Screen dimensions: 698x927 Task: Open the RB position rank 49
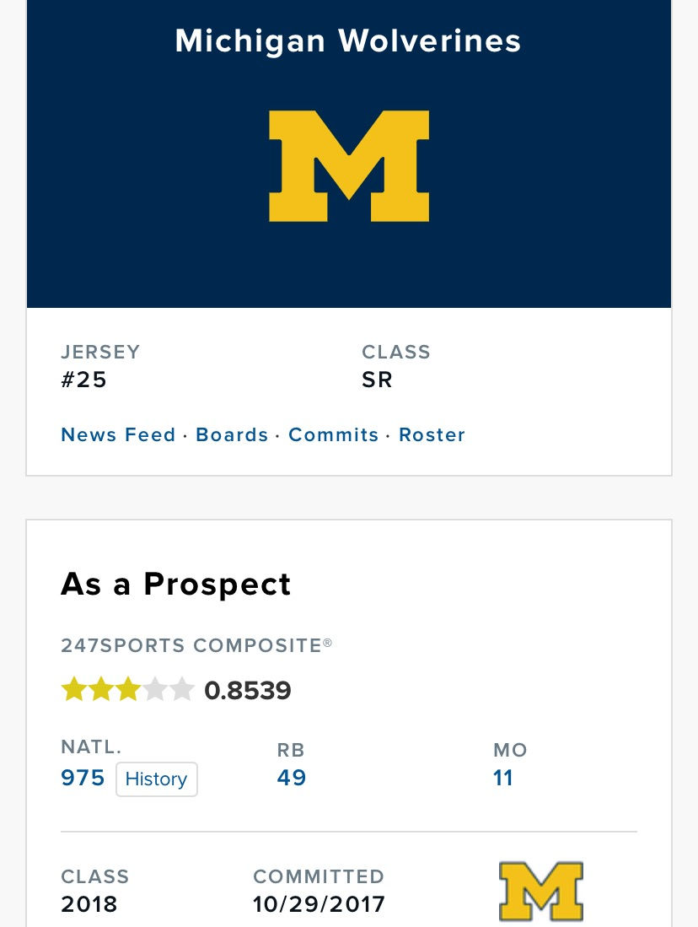(292, 778)
